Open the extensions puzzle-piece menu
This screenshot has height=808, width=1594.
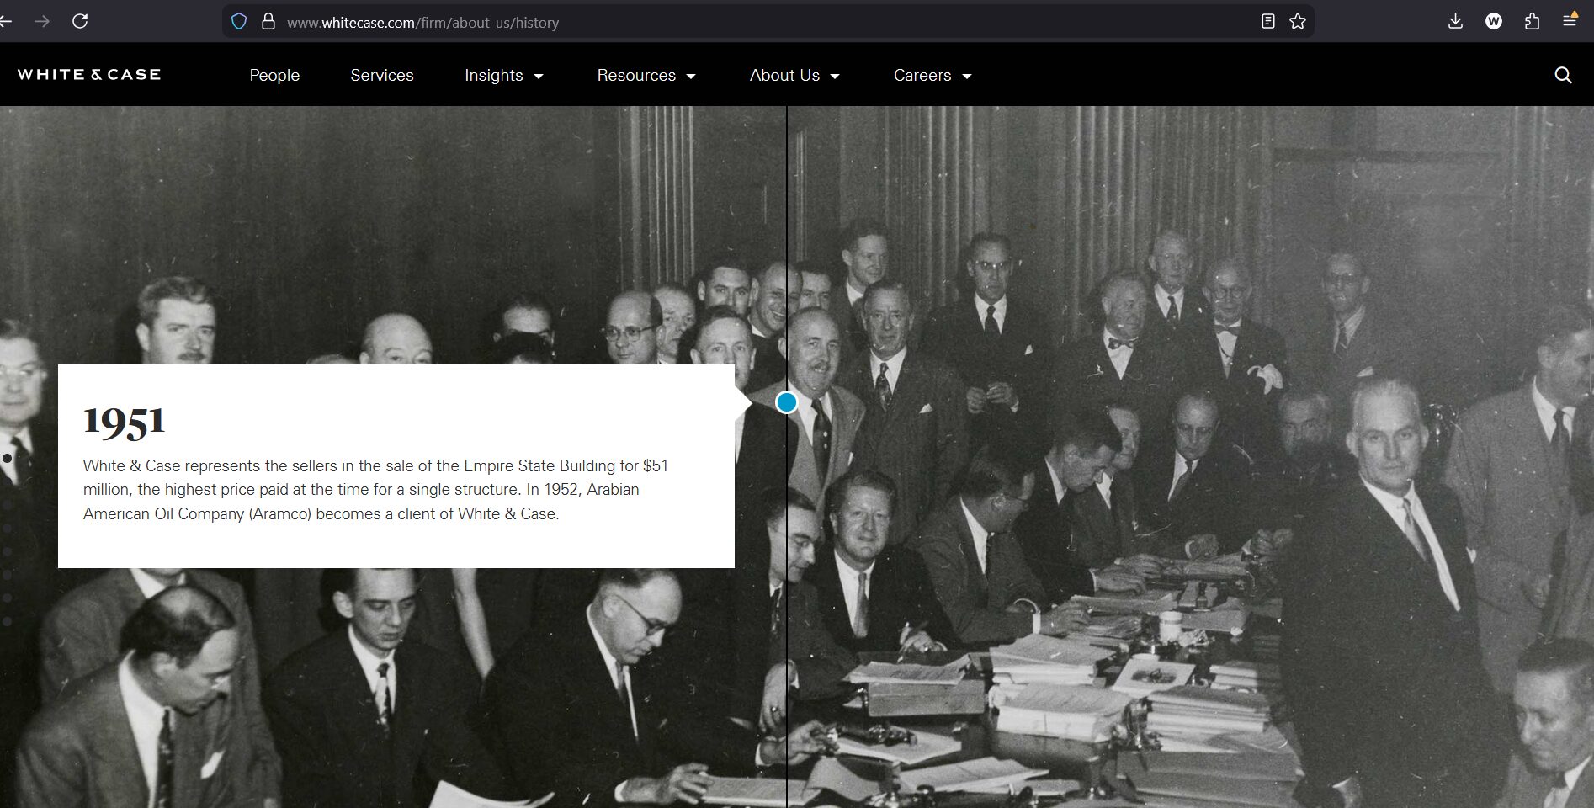pos(1532,22)
